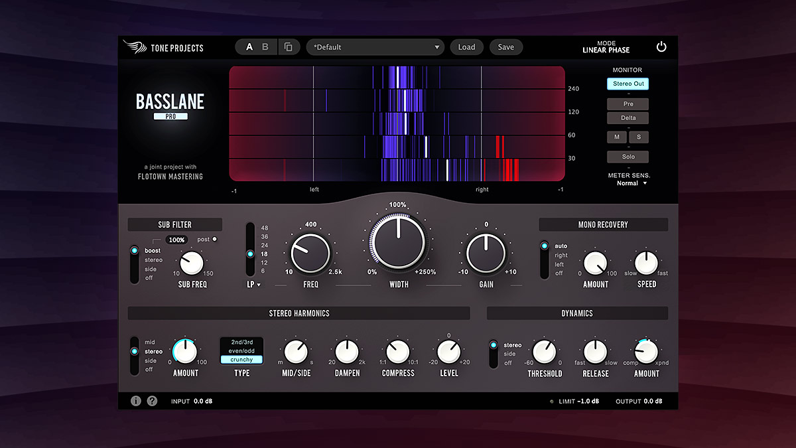This screenshot has height=448, width=796.
Task: Click the Linear Phase mode label
Action: point(606,50)
